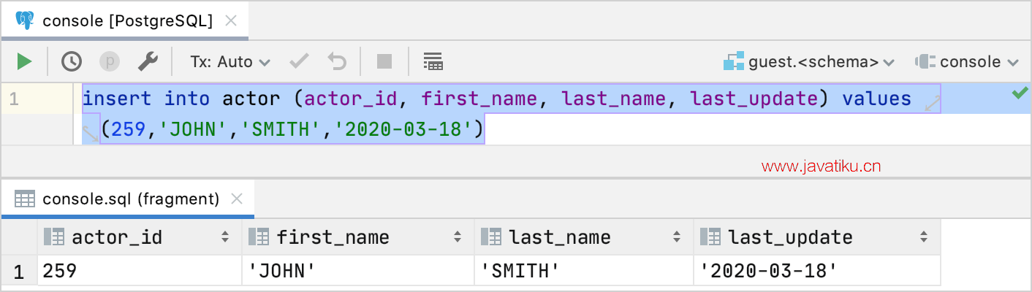Click the last_update sort arrows
Image resolution: width=1032 pixels, height=292 pixels.
click(x=924, y=237)
